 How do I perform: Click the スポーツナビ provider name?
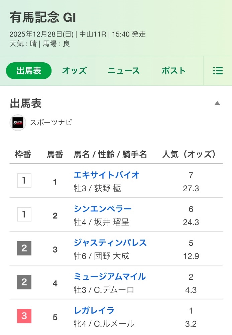(x=51, y=123)
